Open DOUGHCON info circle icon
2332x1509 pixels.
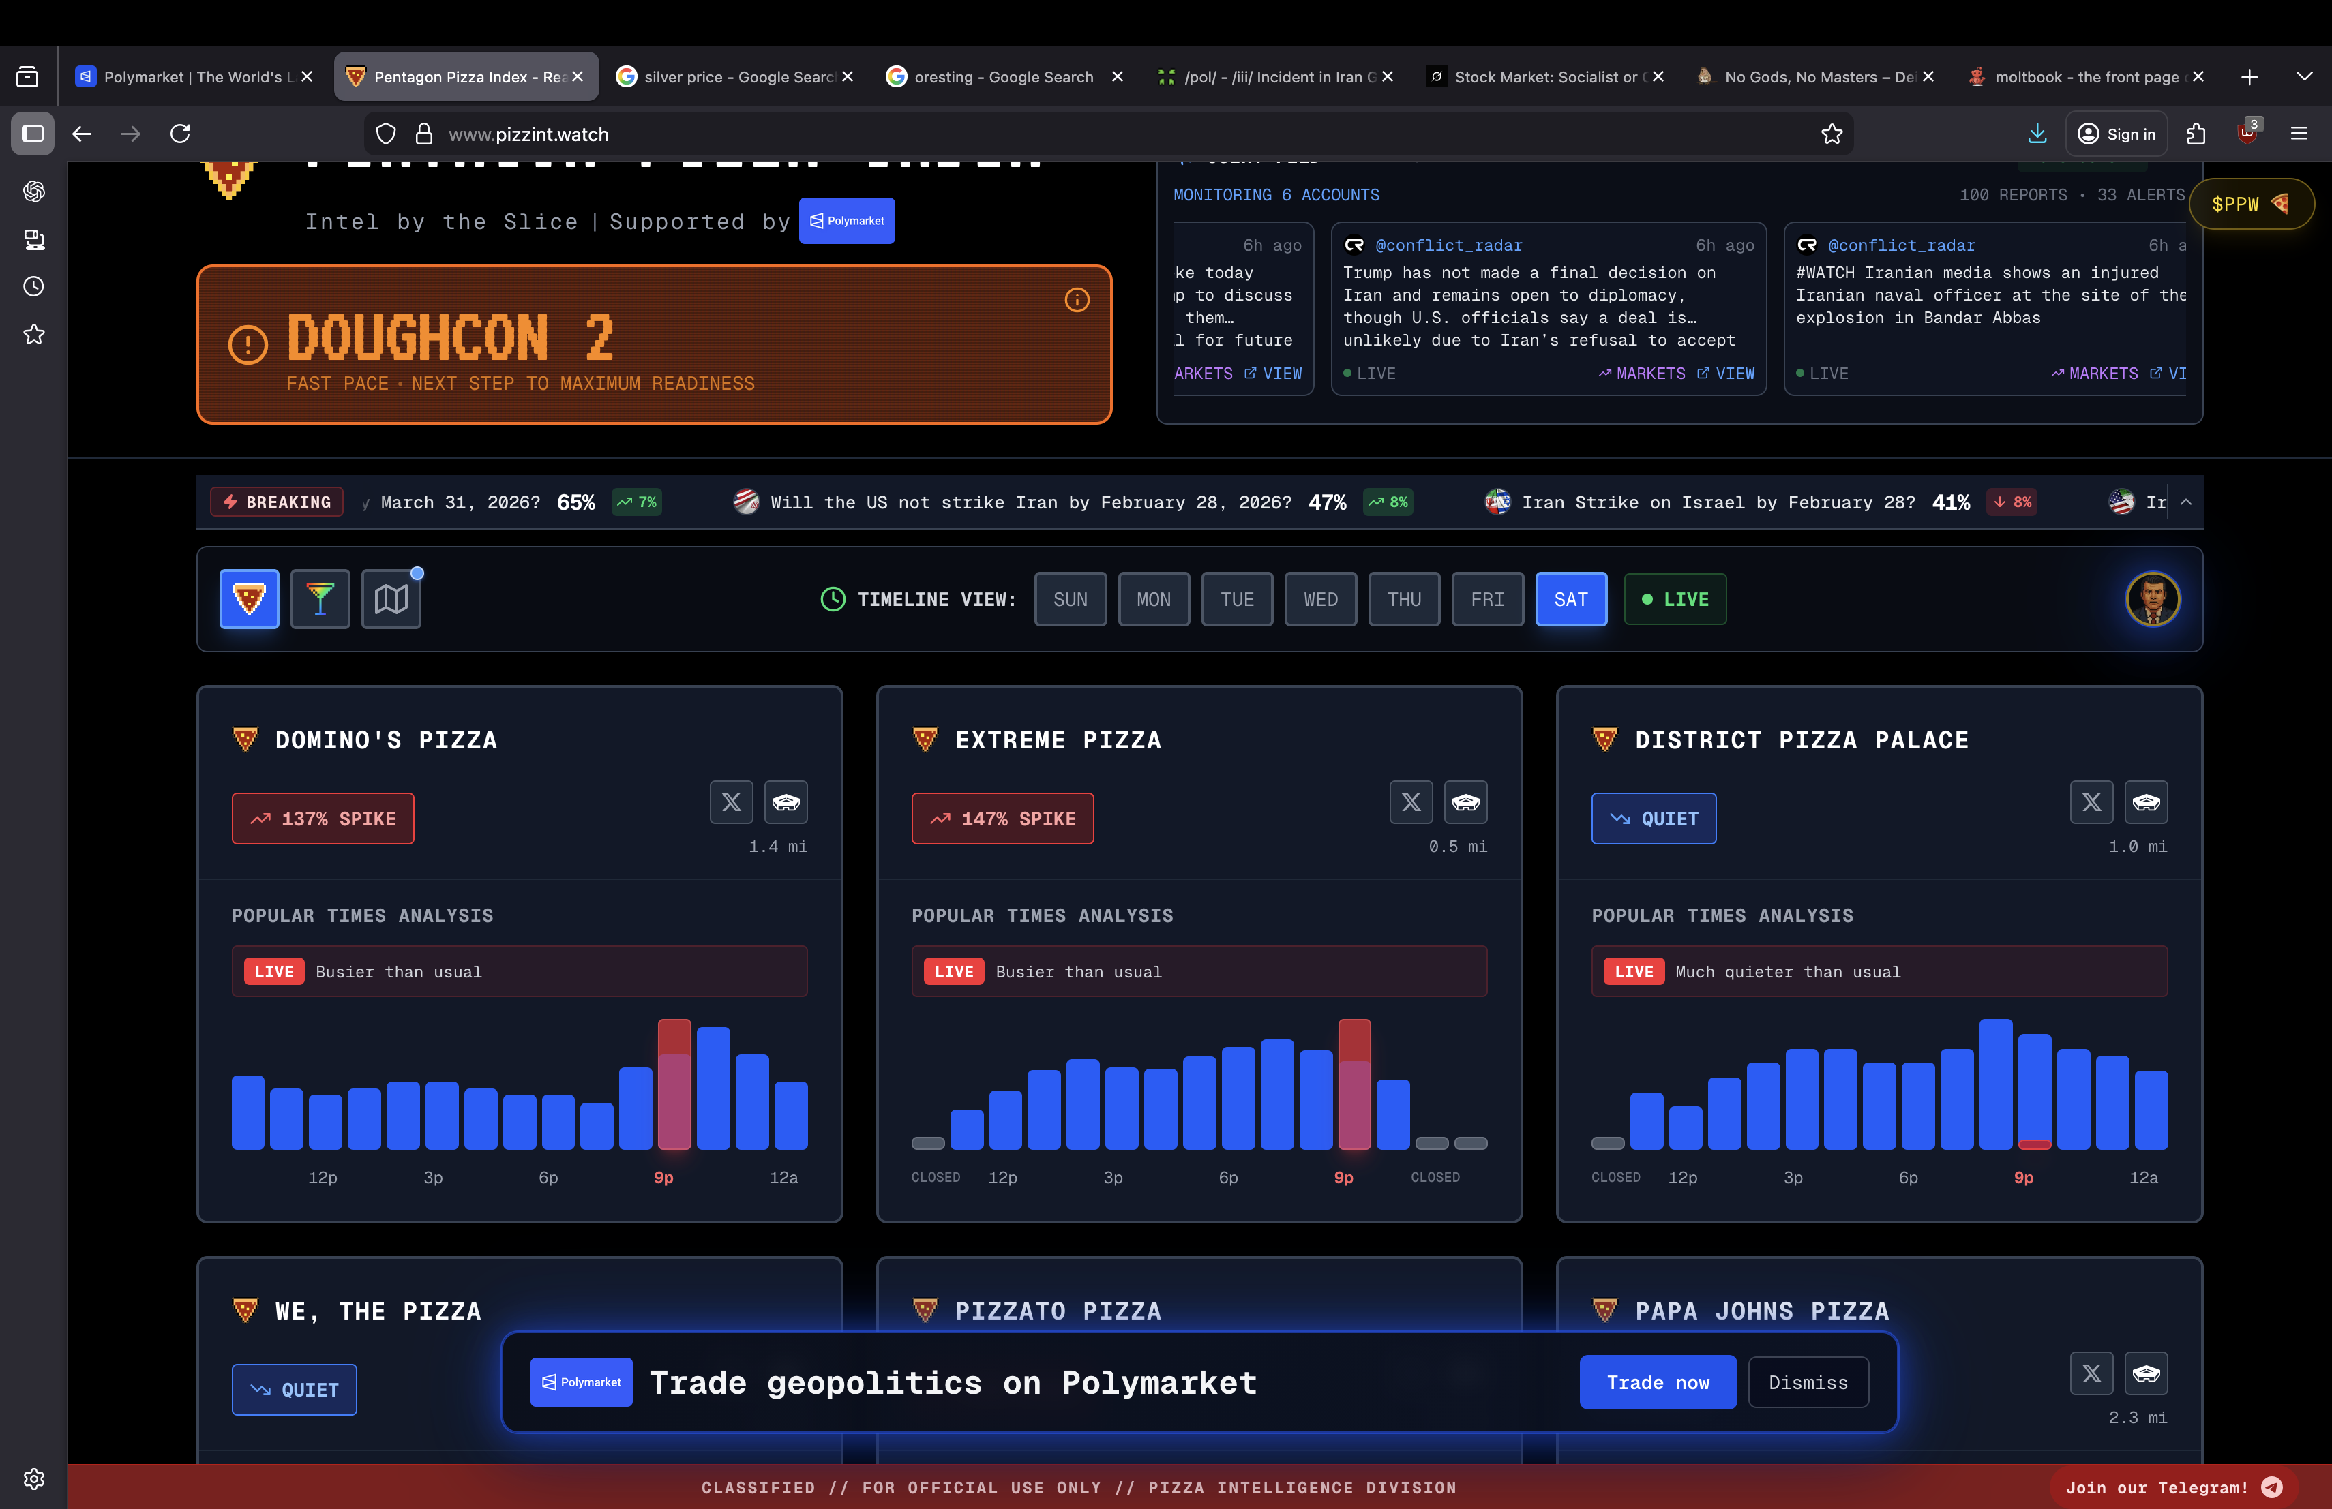point(1076,301)
